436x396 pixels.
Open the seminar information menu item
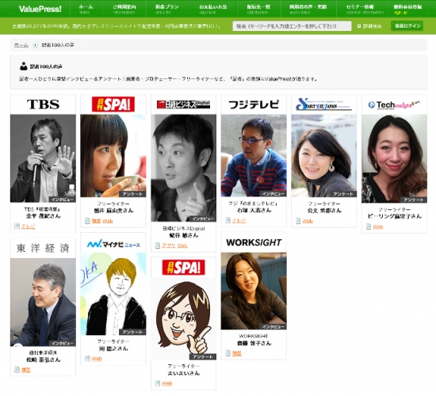[x=365, y=10]
